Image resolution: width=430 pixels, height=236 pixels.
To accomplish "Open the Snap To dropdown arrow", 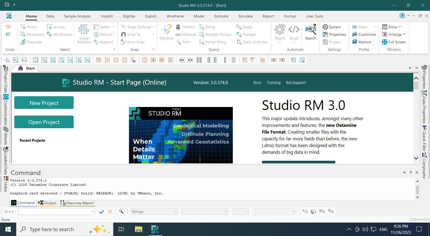I will 153,34.
